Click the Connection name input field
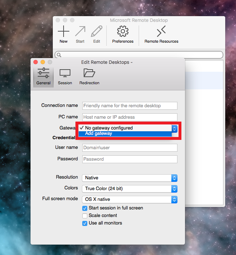 (x=130, y=106)
